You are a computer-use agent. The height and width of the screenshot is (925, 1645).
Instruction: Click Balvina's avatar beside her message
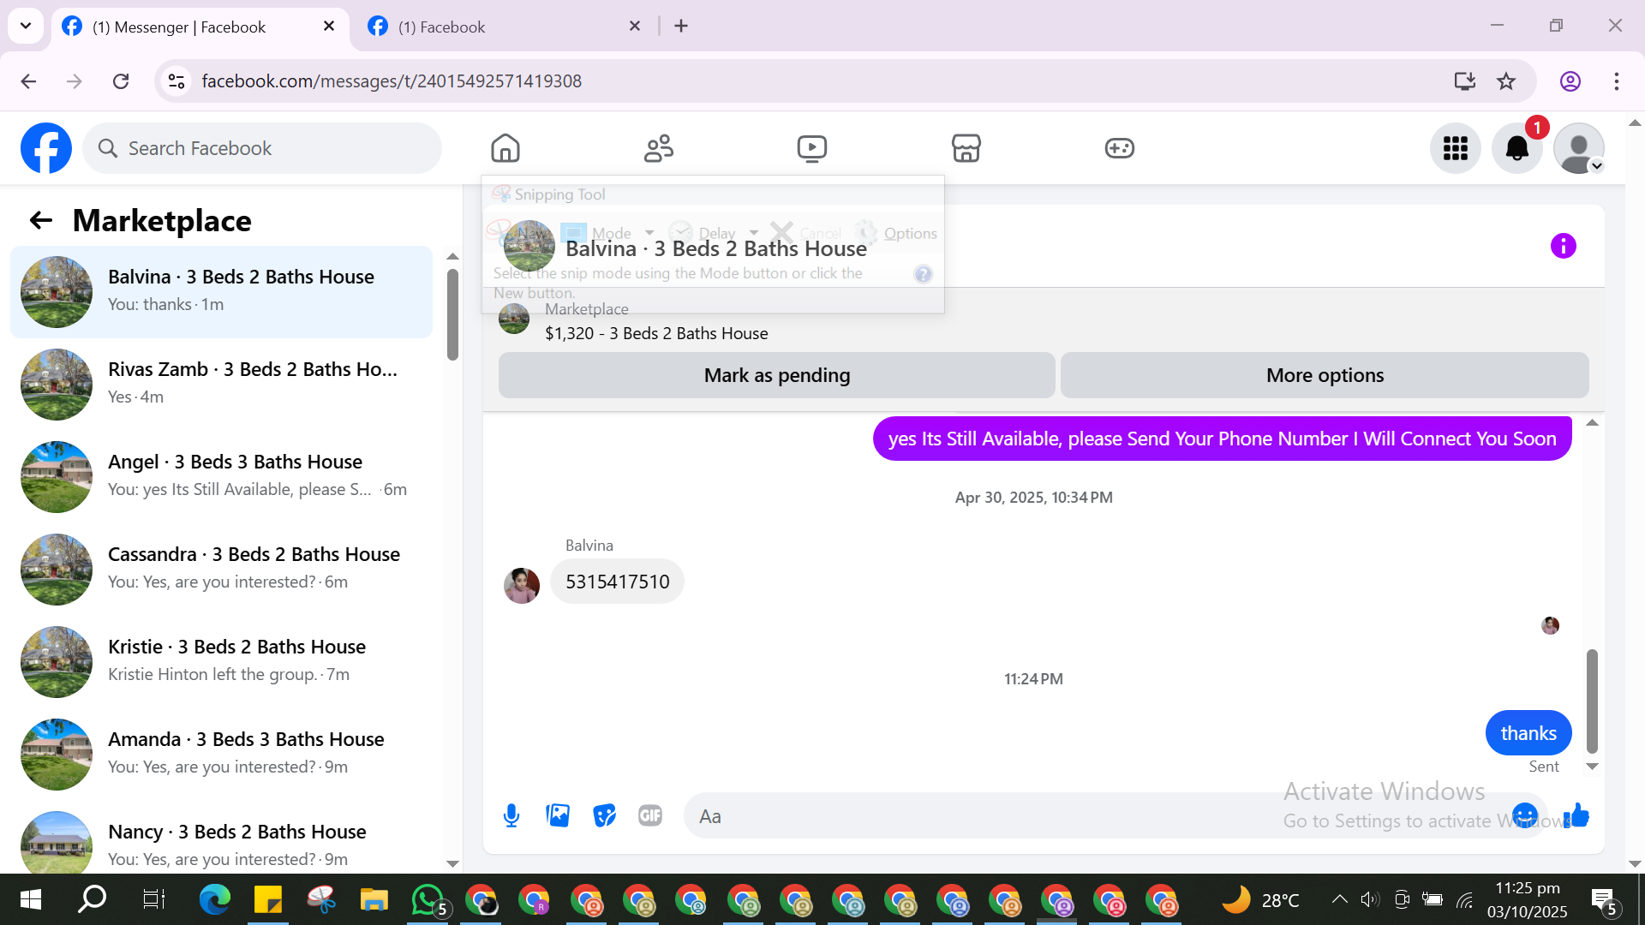click(x=522, y=586)
